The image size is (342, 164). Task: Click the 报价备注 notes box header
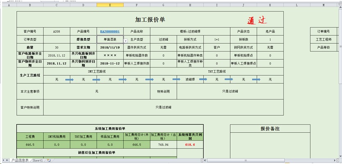click(x=270, y=128)
